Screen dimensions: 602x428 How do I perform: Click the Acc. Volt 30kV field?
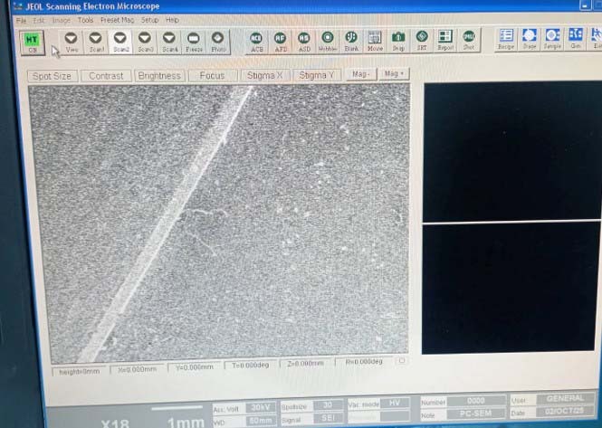point(261,408)
